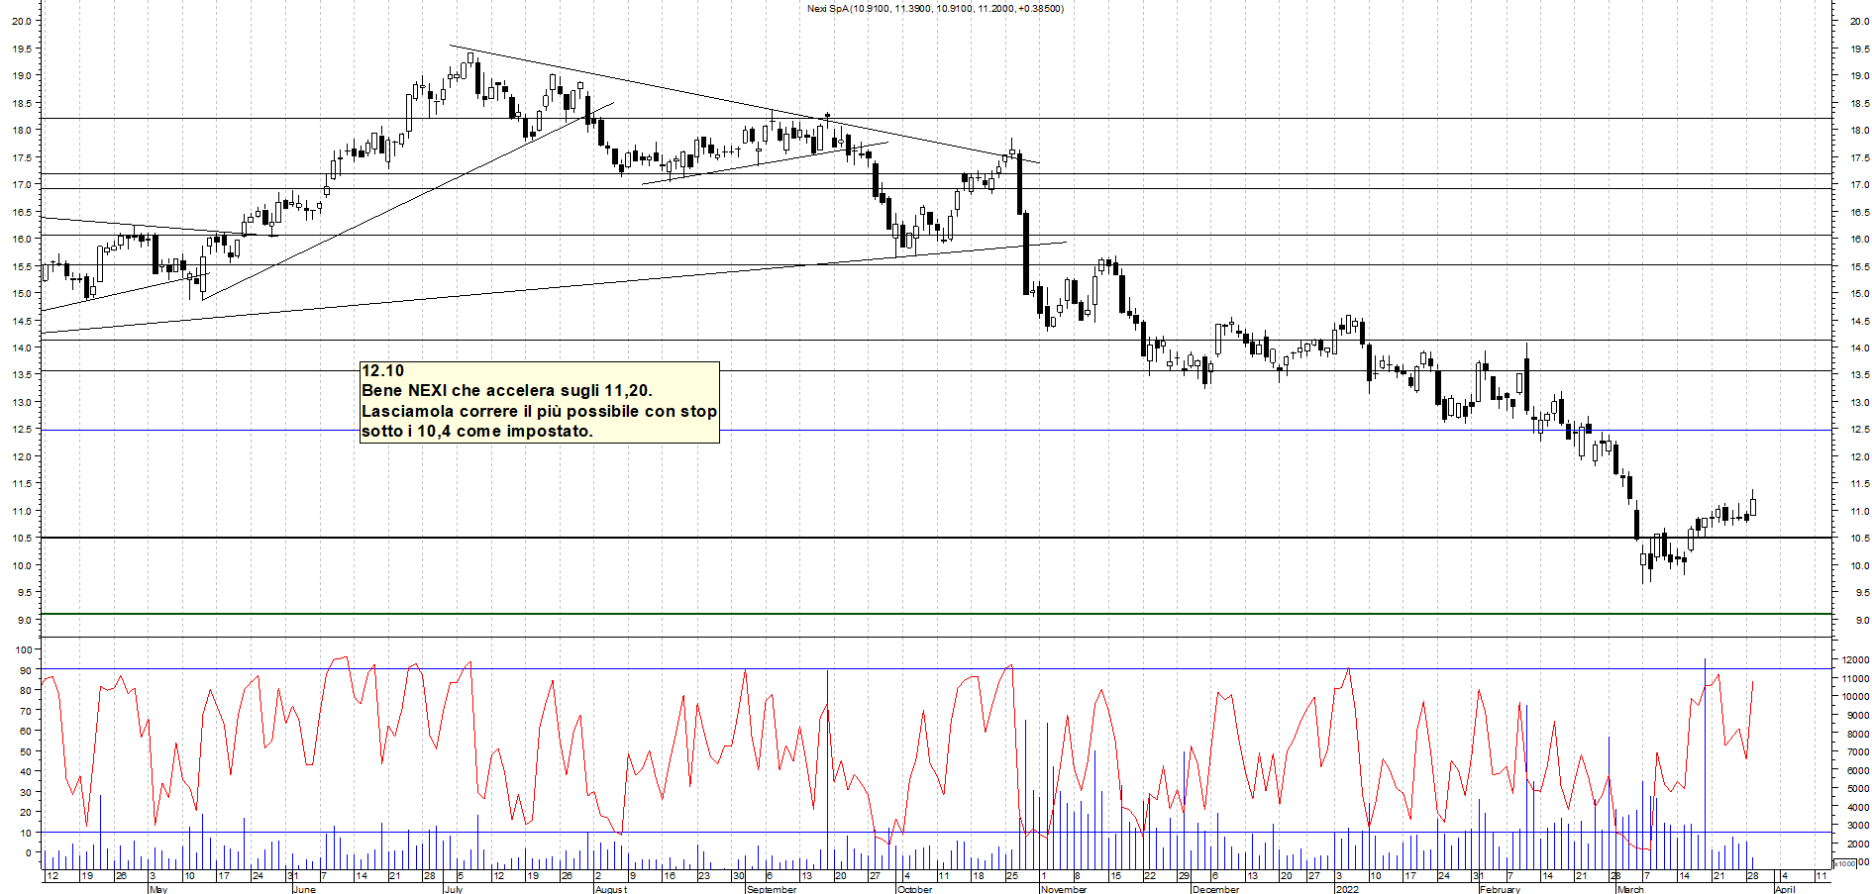Viewport: 1872px width, 894px height.
Task: Click the 50 label on the oscillator scale
Action: 26,751
